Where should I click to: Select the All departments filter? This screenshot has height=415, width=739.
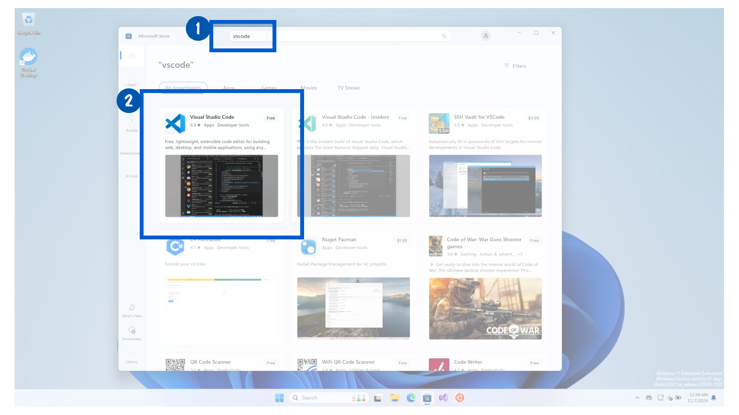[x=182, y=88]
